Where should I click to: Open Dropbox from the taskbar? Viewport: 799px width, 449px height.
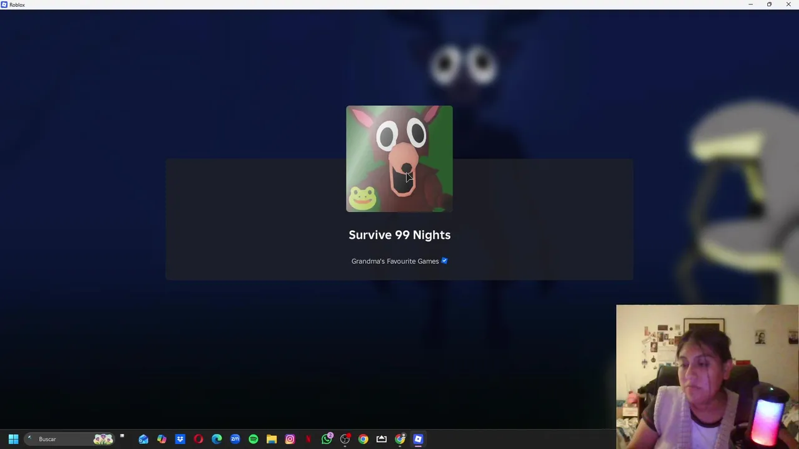(x=180, y=439)
